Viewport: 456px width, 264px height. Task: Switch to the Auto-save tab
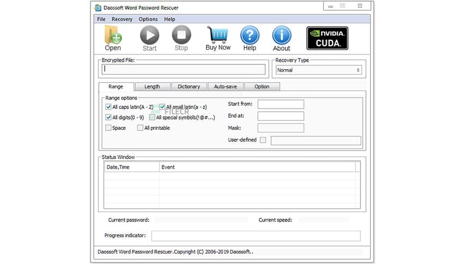point(225,87)
